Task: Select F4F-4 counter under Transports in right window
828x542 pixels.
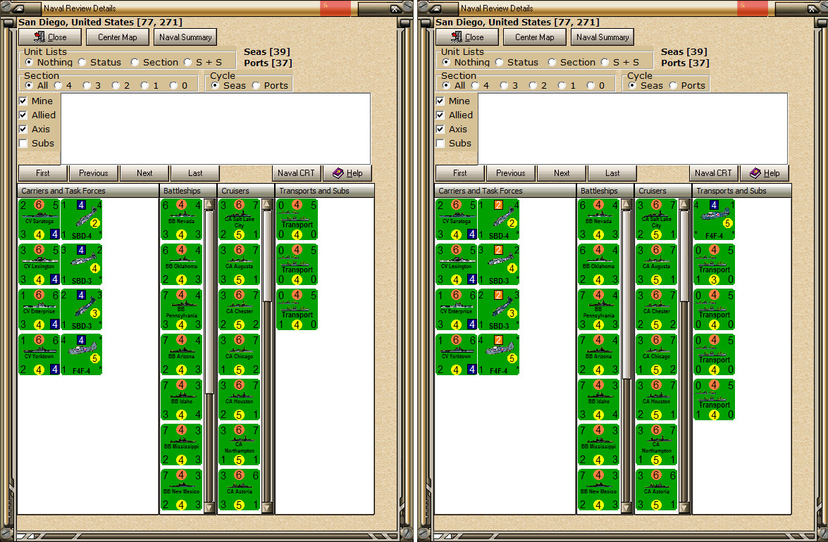Action: pos(714,220)
